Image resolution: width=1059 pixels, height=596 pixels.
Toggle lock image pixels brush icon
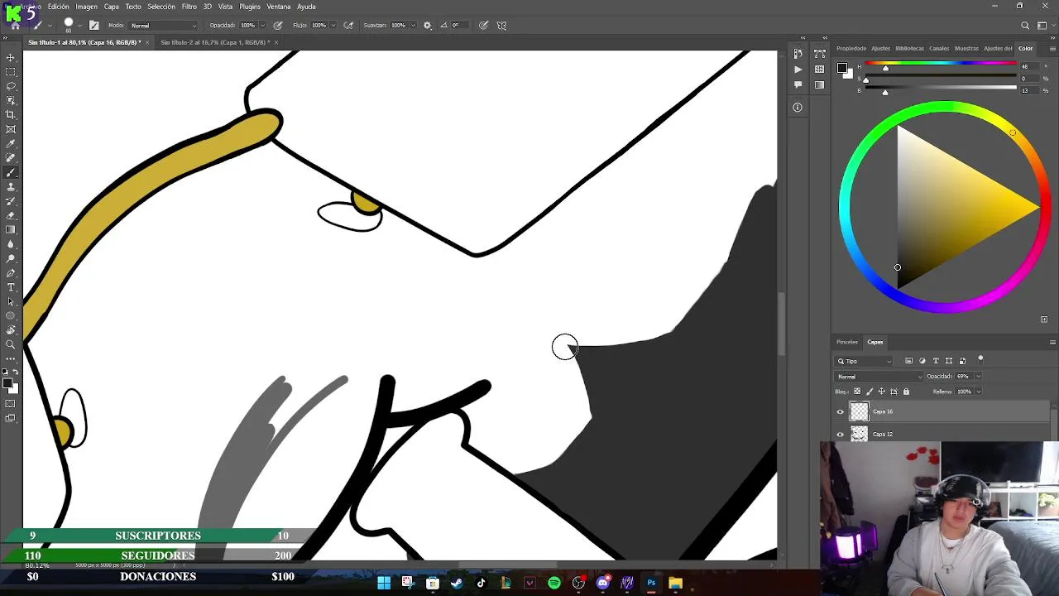[870, 392]
